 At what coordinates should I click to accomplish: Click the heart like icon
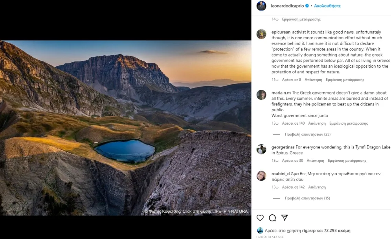[260, 218]
